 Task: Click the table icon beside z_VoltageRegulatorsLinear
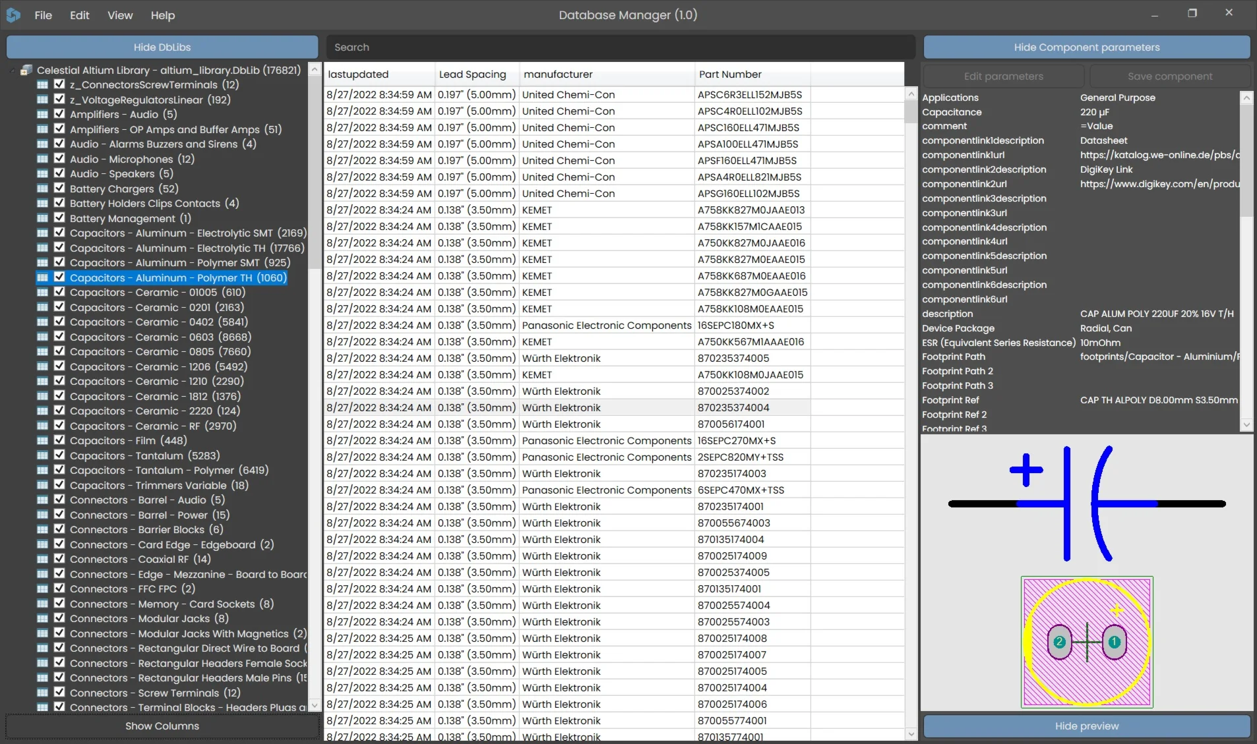pos(42,100)
